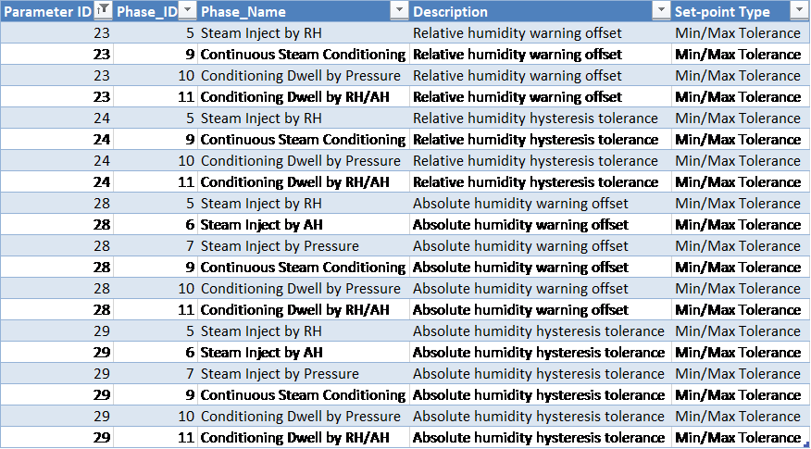The image size is (811, 449).
Task: Select the Description header cell text
Action: [450, 12]
